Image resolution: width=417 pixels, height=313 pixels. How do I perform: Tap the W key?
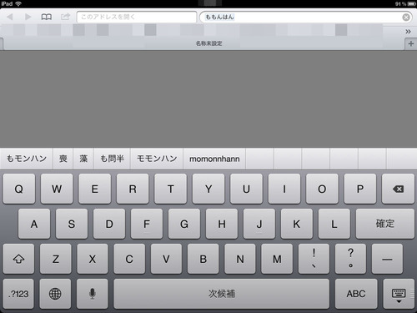[57, 189]
